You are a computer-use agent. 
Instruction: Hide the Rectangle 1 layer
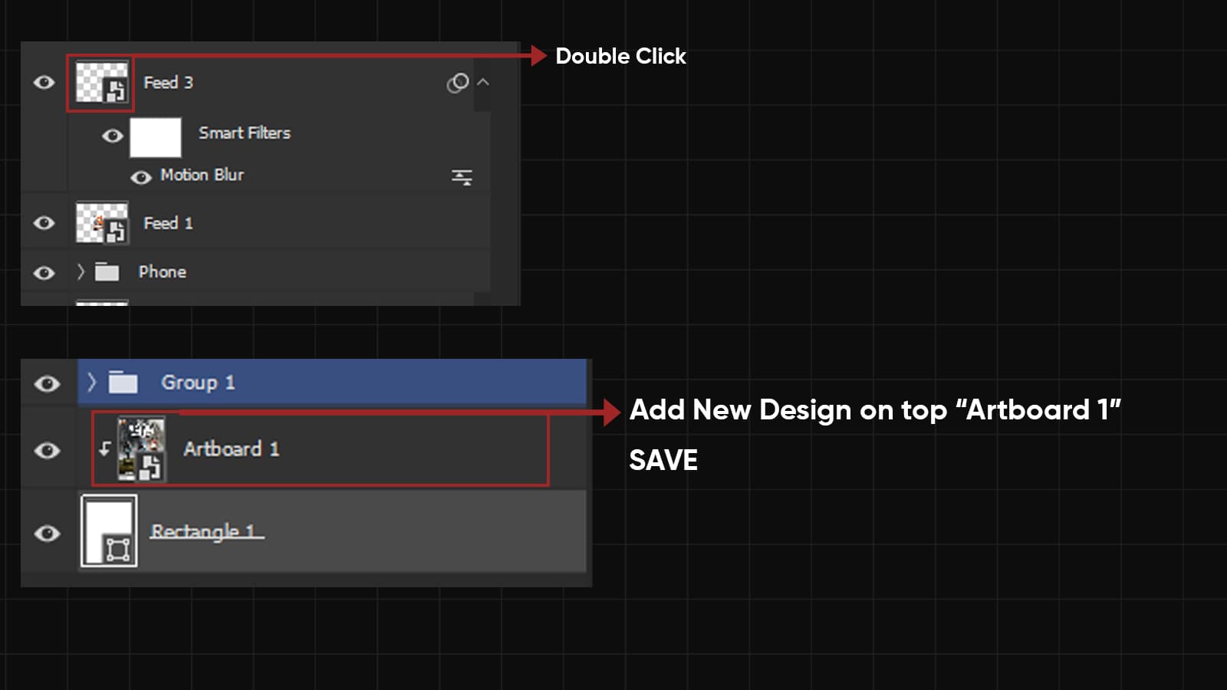[x=48, y=533]
